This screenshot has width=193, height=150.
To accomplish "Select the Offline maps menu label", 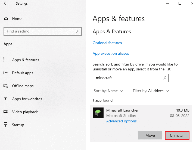I will click(x=23, y=86).
